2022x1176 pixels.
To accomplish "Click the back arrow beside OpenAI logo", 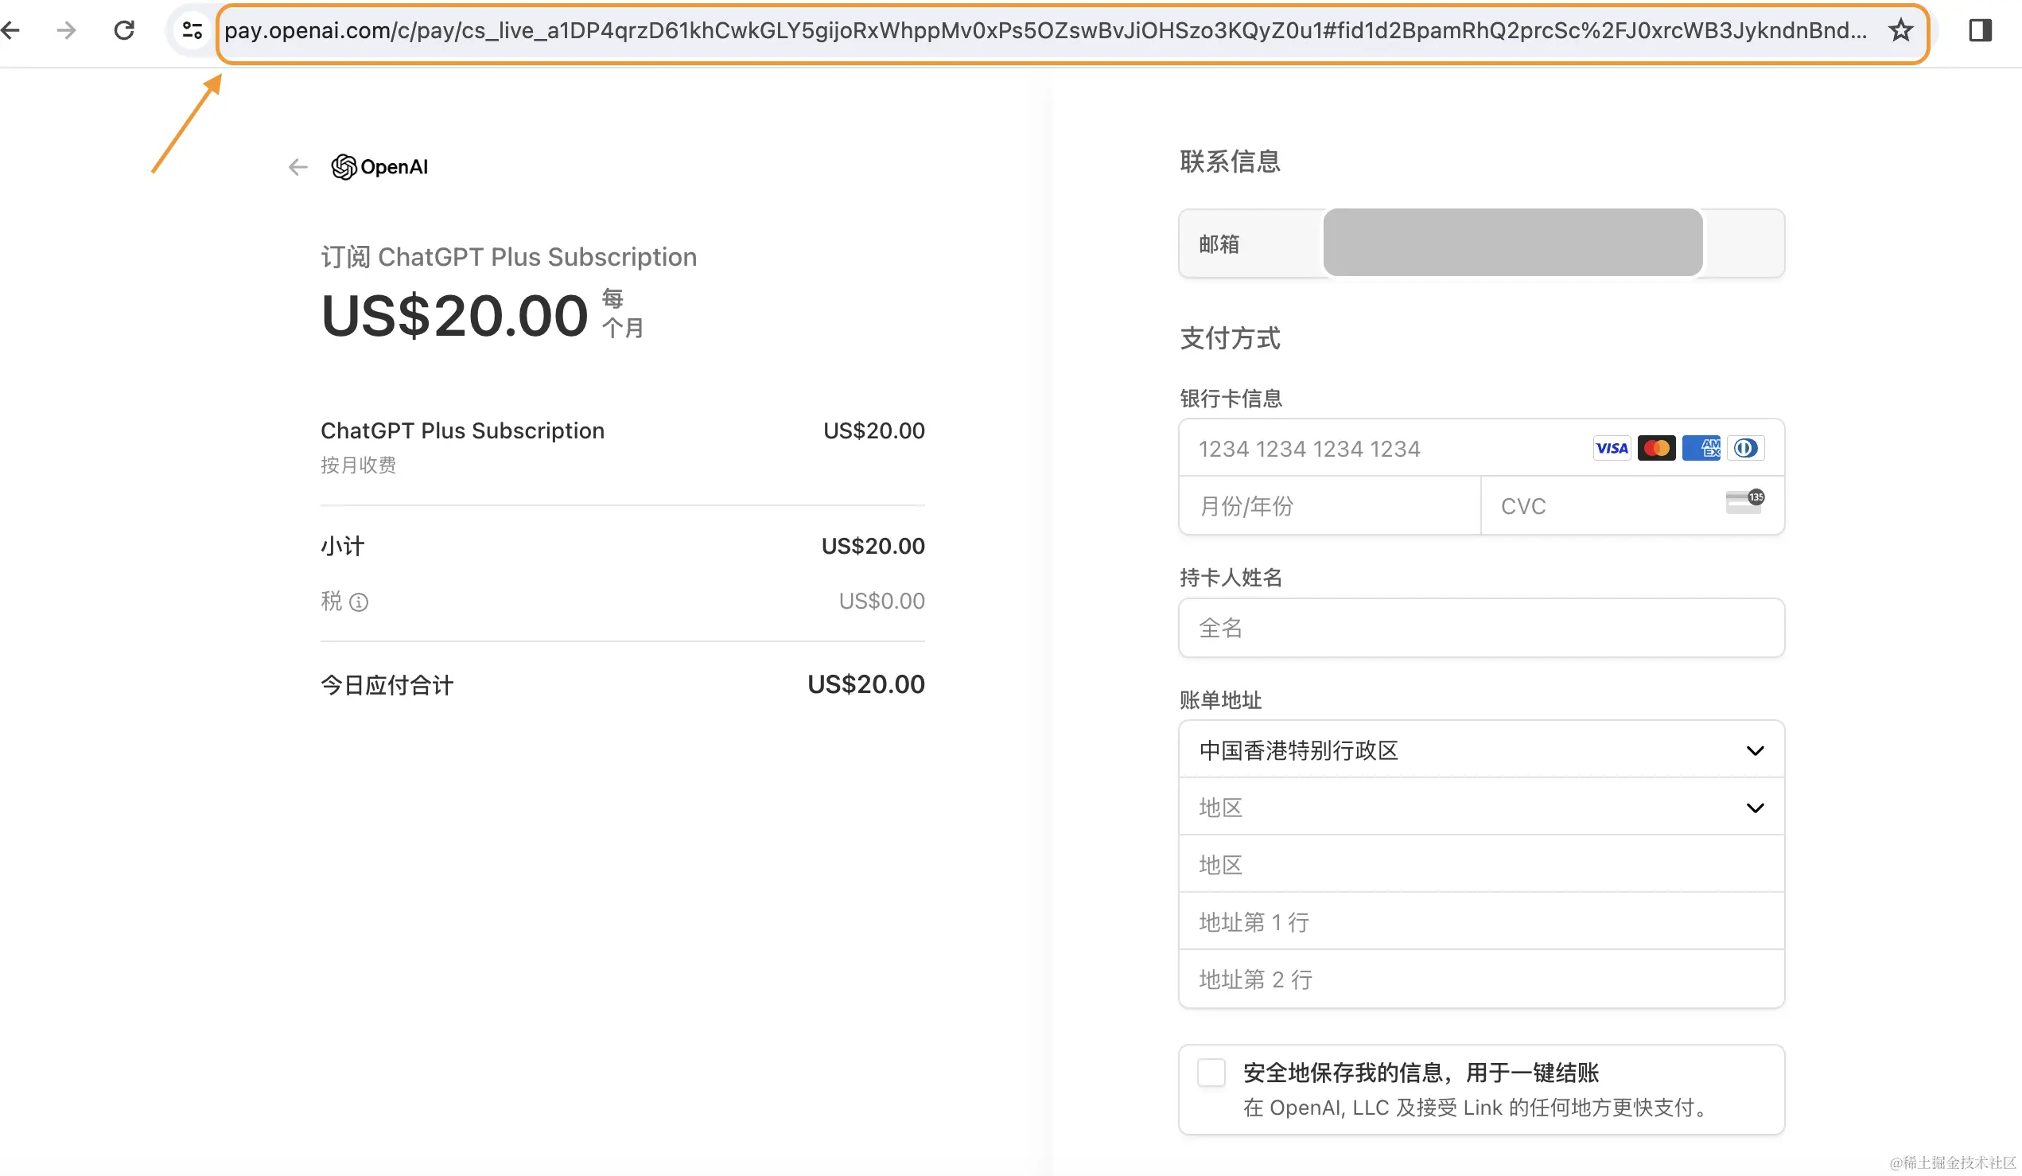I will tap(297, 167).
